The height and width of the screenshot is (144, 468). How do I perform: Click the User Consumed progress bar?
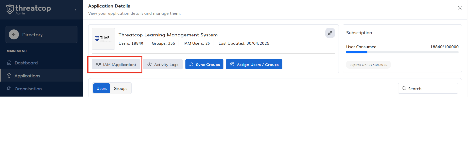(x=402, y=52)
